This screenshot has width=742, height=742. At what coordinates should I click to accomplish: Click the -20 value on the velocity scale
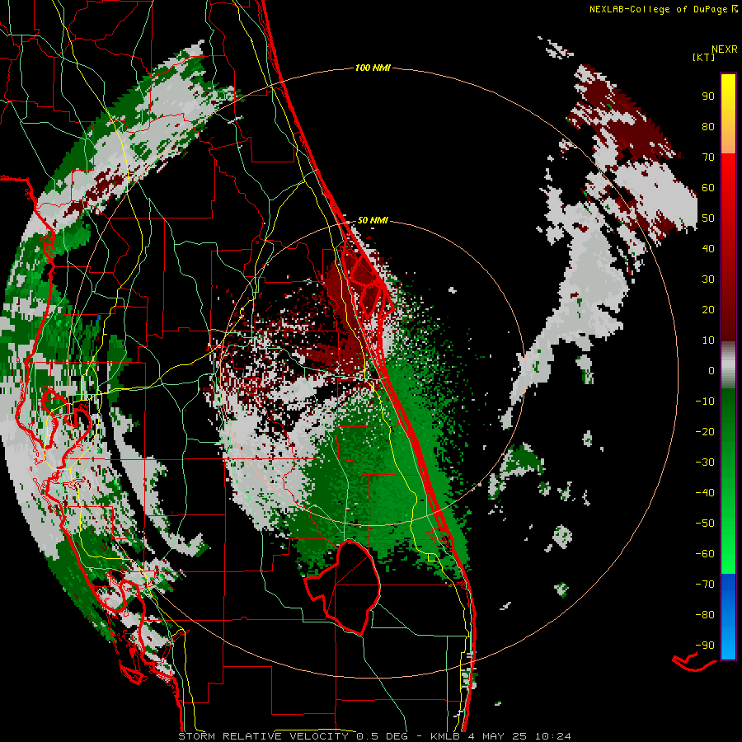[705, 431]
